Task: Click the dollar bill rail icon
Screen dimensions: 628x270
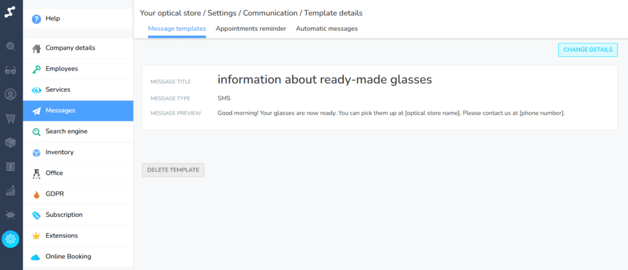Action: 10,167
